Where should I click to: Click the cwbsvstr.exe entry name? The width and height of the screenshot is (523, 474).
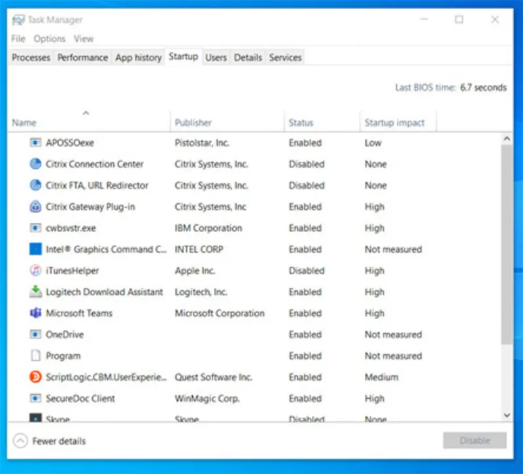[71, 228]
